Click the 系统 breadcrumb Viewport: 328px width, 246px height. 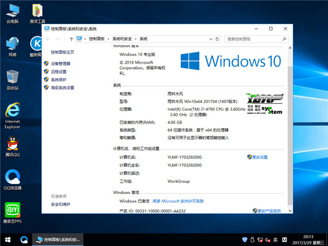[x=143, y=39]
